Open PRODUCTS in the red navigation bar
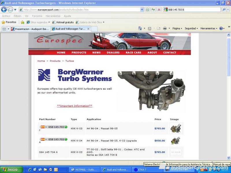 pyautogui.click(x=79, y=52)
